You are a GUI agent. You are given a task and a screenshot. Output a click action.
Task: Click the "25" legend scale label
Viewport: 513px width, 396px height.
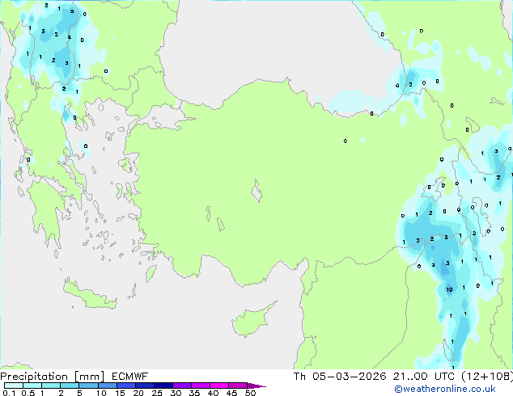(x=157, y=393)
